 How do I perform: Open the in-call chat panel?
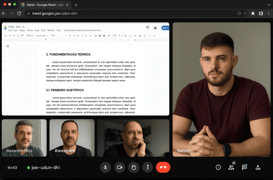[244, 167]
